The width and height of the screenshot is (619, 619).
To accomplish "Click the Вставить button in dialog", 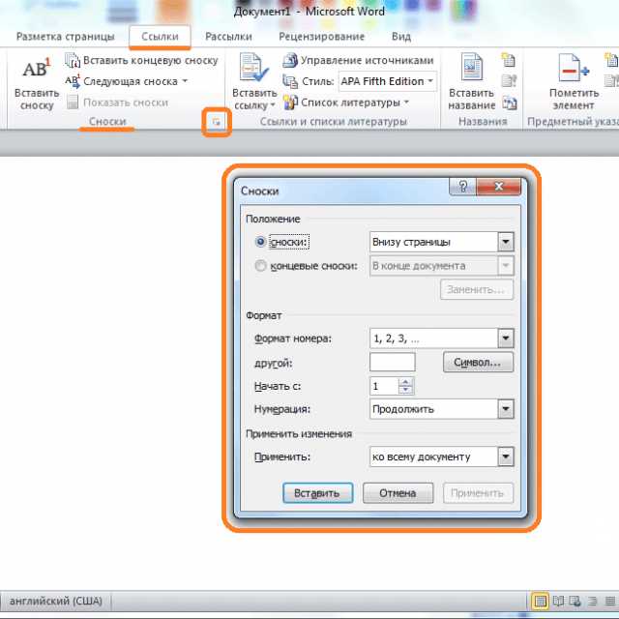I will pos(318,493).
